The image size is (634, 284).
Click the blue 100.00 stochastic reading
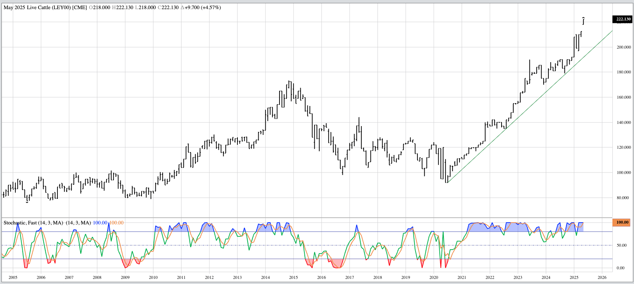100,223
